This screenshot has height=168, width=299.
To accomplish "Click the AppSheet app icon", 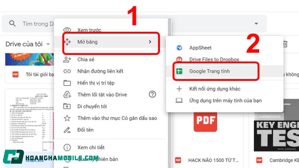I will point(179,48).
